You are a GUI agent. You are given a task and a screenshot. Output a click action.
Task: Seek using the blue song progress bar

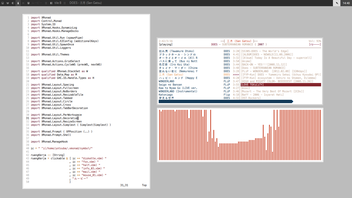click(226, 102)
